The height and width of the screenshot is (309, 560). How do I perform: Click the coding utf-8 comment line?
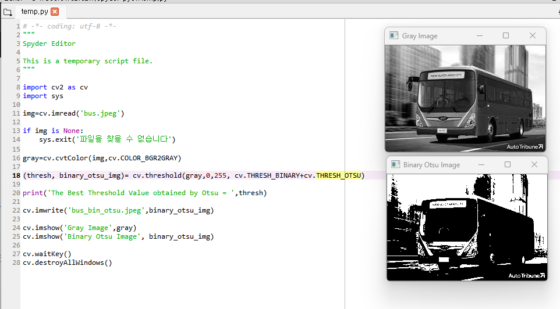click(x=69, y=26)
